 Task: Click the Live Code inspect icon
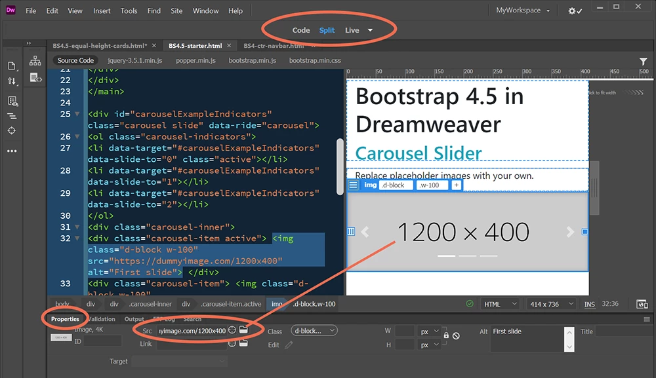point(12,101)
